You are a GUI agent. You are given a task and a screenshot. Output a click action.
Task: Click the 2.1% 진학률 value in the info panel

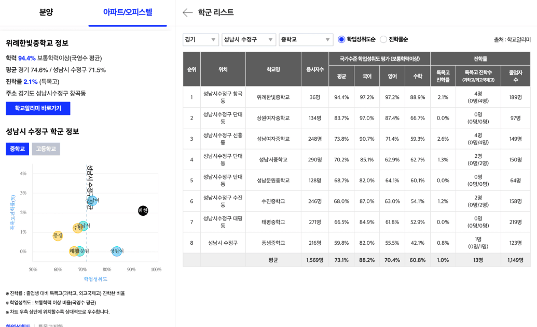pos(31,82)
